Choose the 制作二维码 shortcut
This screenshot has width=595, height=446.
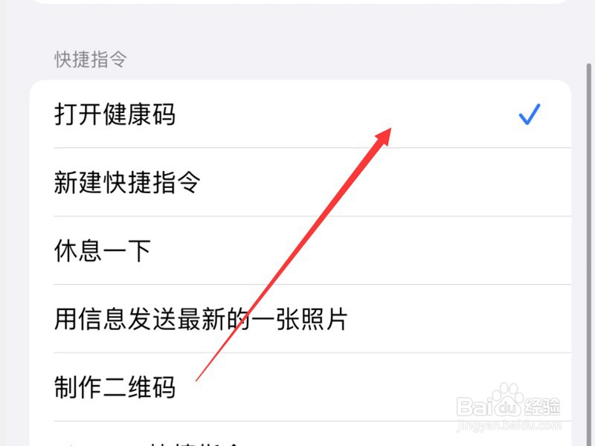pos(300,387)
